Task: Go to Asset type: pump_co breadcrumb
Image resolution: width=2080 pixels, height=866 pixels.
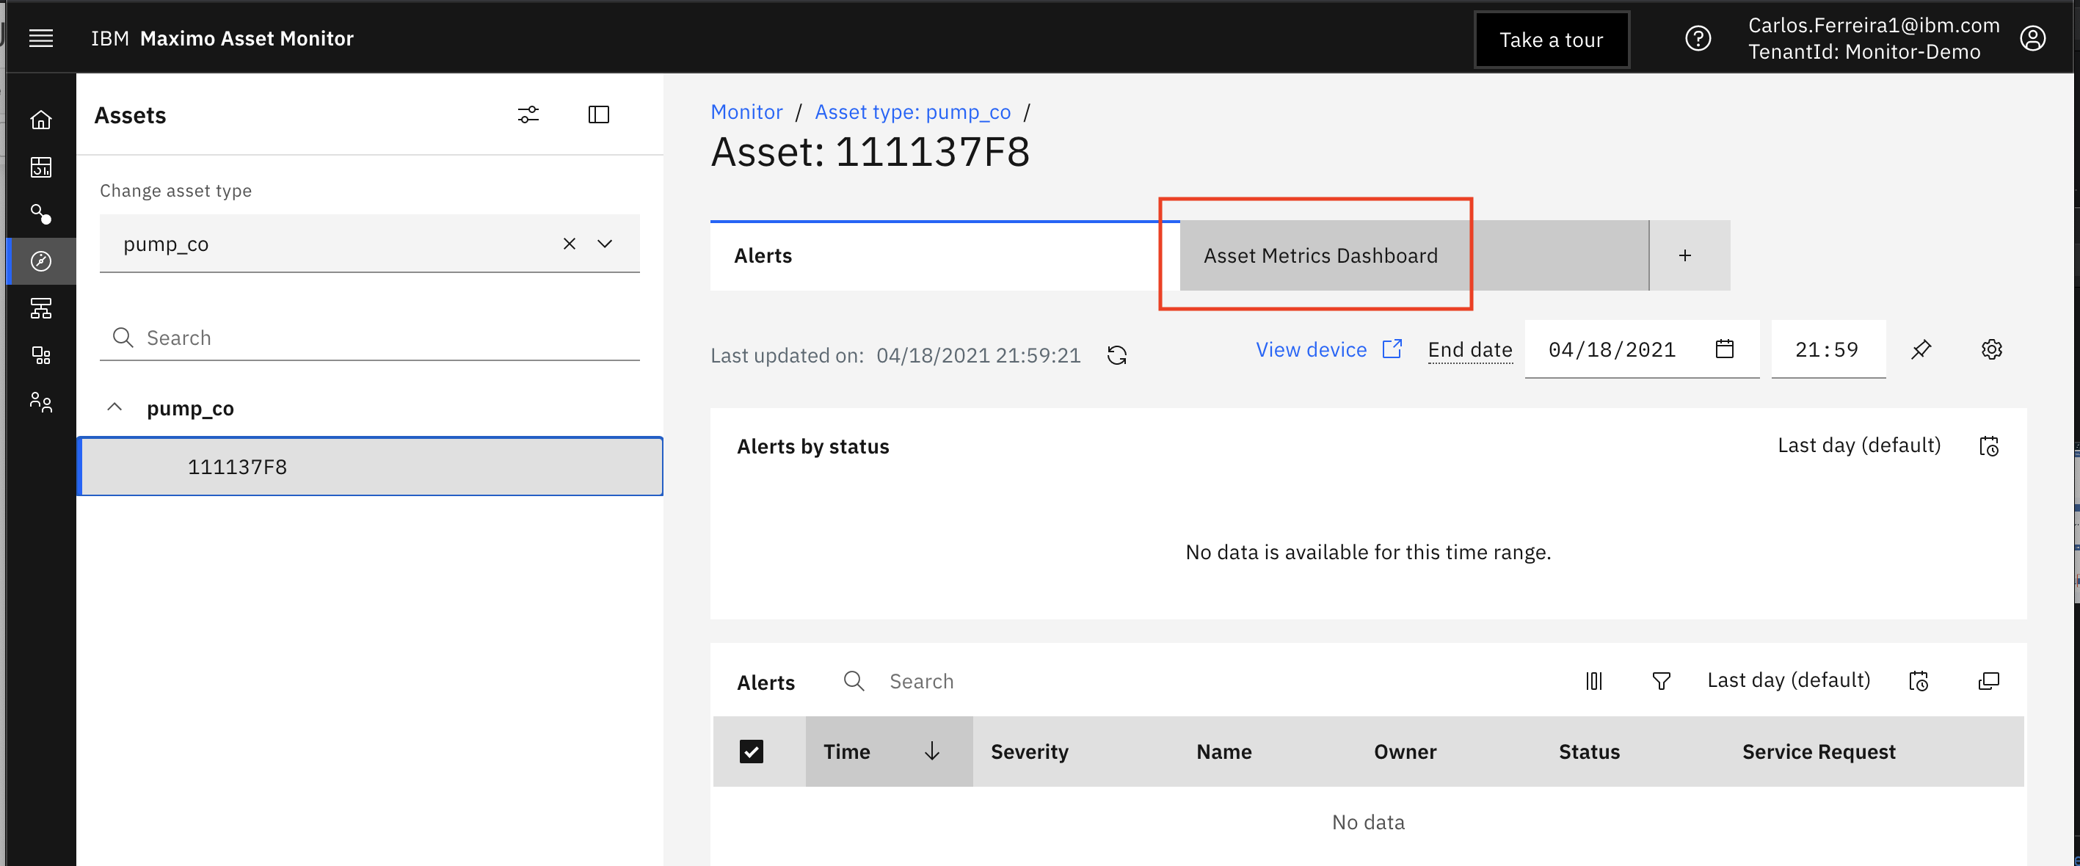Action: (x=912, y=112)
